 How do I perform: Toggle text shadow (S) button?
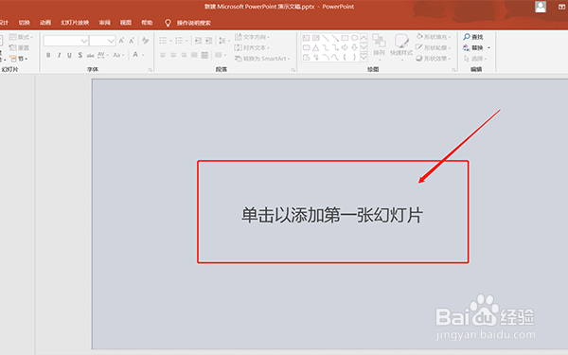point(80,55)
